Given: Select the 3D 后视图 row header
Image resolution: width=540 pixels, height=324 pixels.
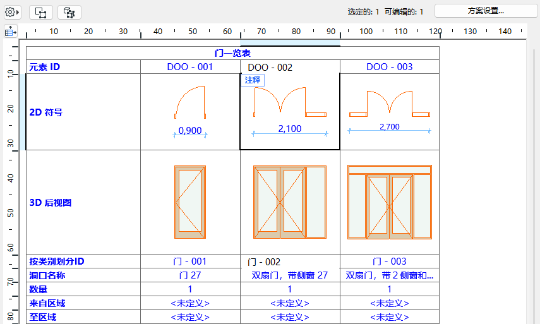Looking at the screenshot, I should pyautogui.click(x=83, y=202).
